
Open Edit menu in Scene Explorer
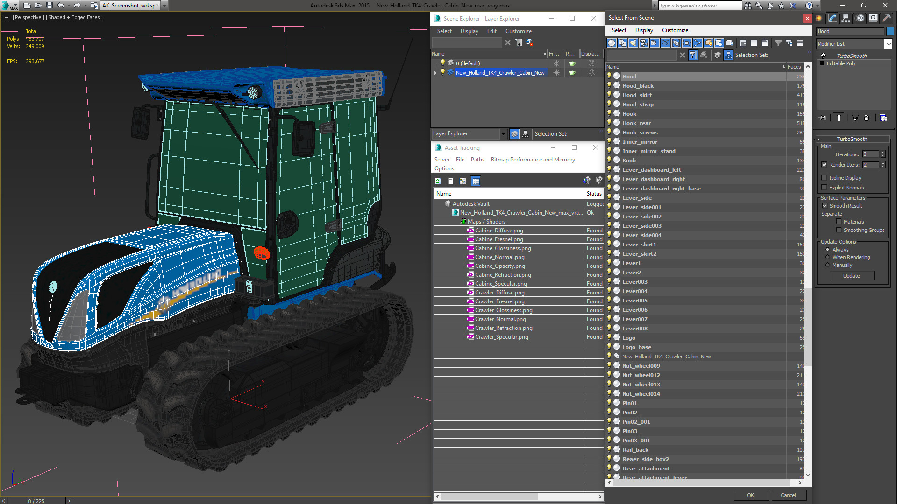[x=491, y=31]
